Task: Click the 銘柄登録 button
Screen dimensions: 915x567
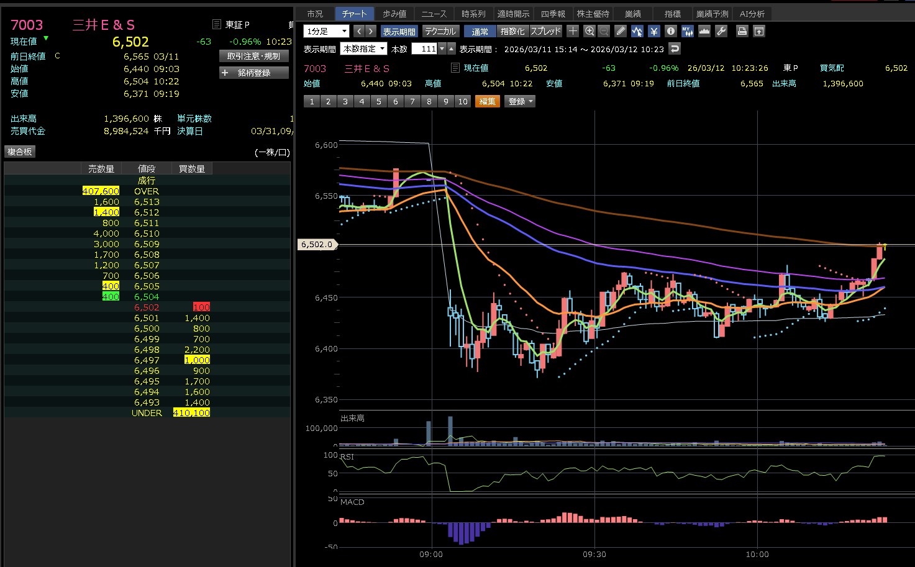Action: pos(254,73)
